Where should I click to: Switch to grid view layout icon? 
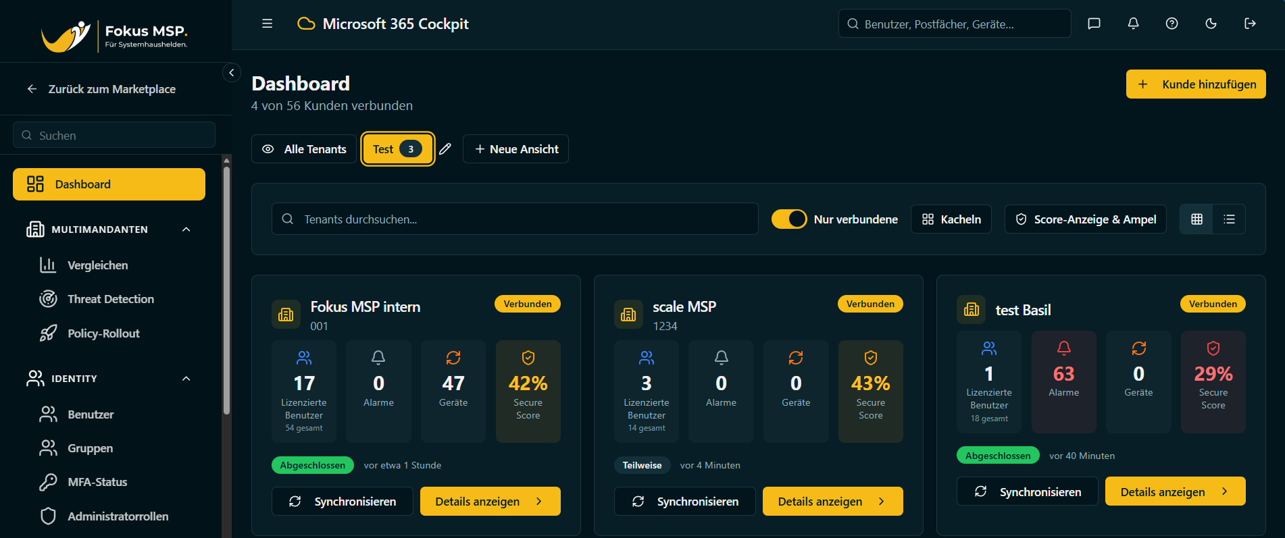[1196, 219]
